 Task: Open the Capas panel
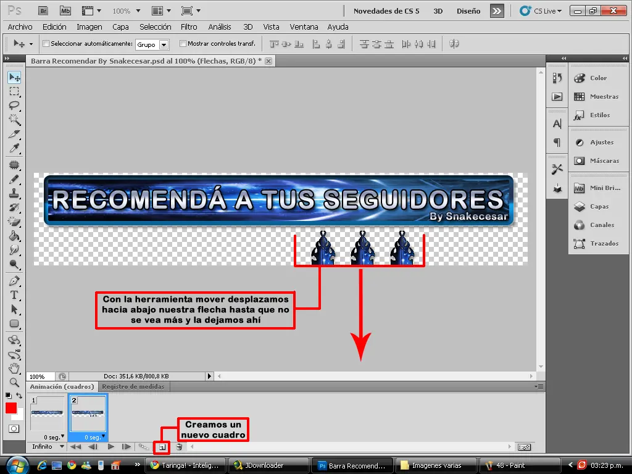click(x=599, y=206)
